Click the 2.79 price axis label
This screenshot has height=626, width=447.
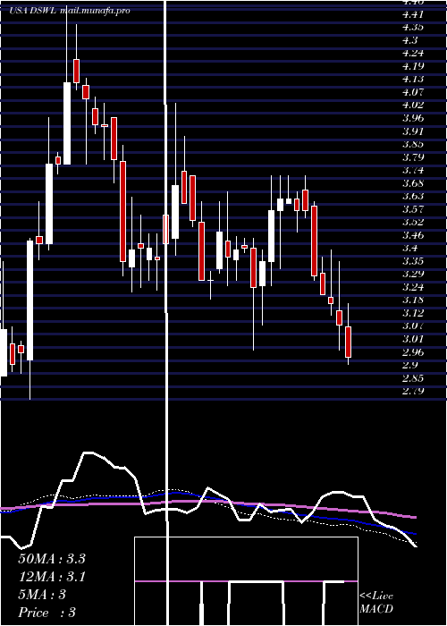tap(413, 392)
